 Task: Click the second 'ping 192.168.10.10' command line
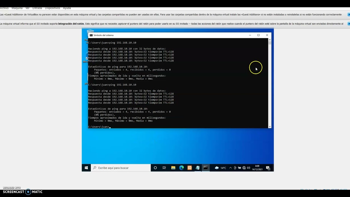[112, 85]
